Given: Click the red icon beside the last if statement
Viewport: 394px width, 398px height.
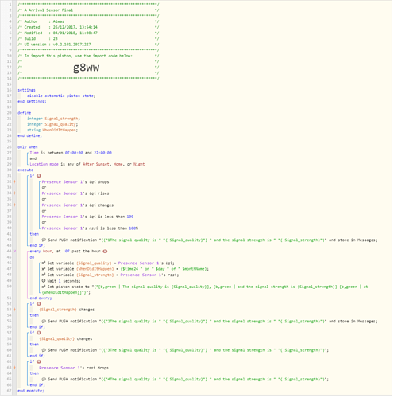Looking at the screenshot, I should point(39,361).
